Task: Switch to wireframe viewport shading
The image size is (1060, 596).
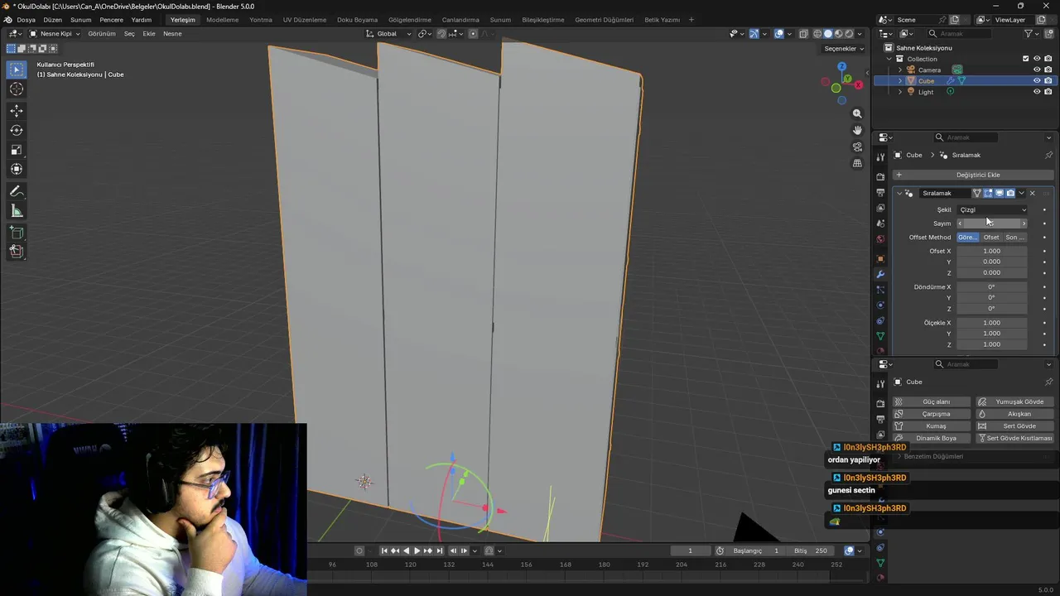Action: 817,34
